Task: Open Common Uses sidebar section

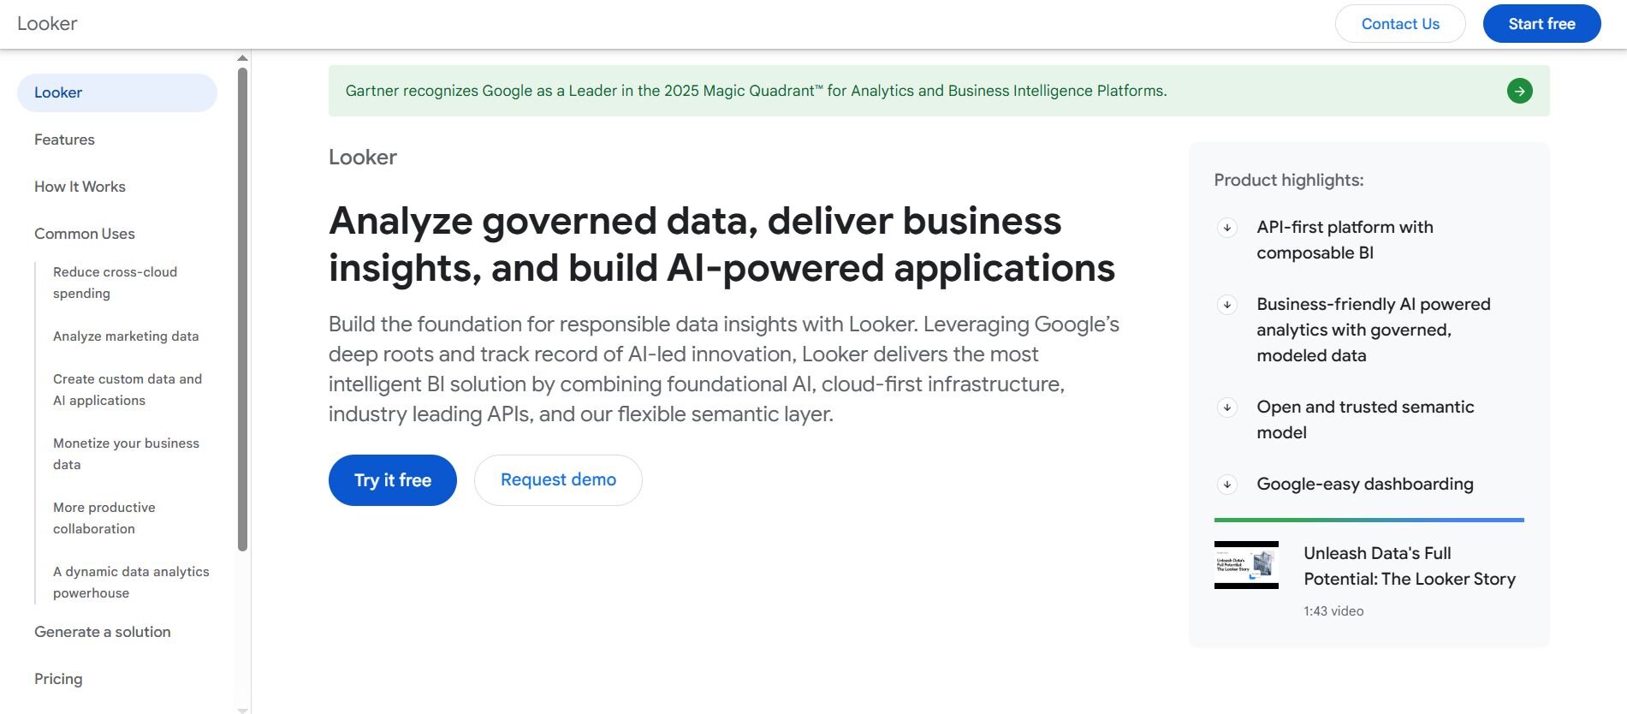Action: coord(85,234)
